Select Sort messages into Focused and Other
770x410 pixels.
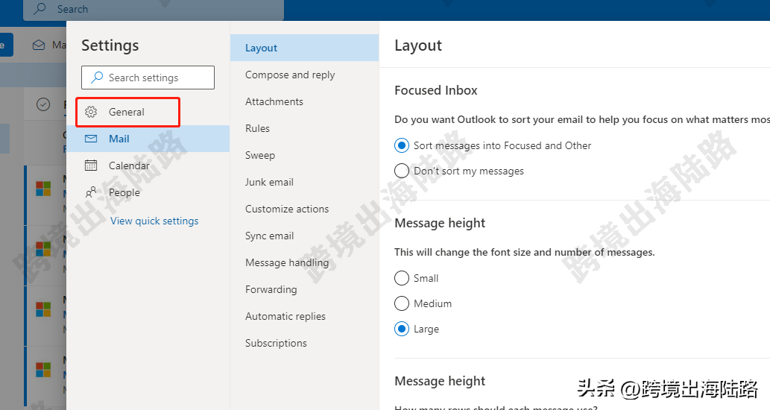pos(402,145)
